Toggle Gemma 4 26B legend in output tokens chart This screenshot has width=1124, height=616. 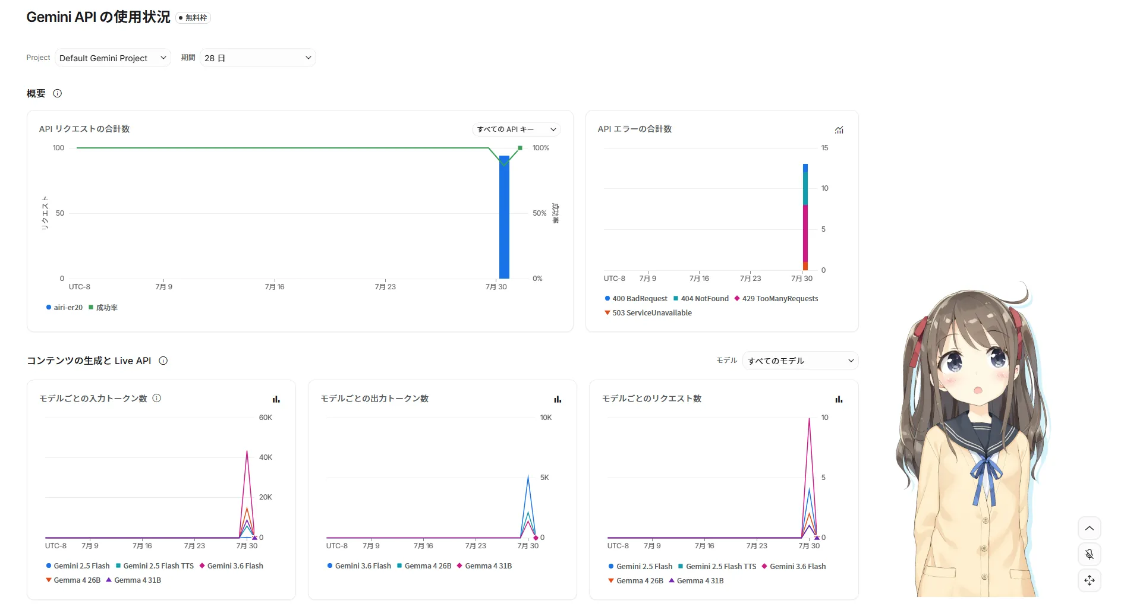[424, 566]
